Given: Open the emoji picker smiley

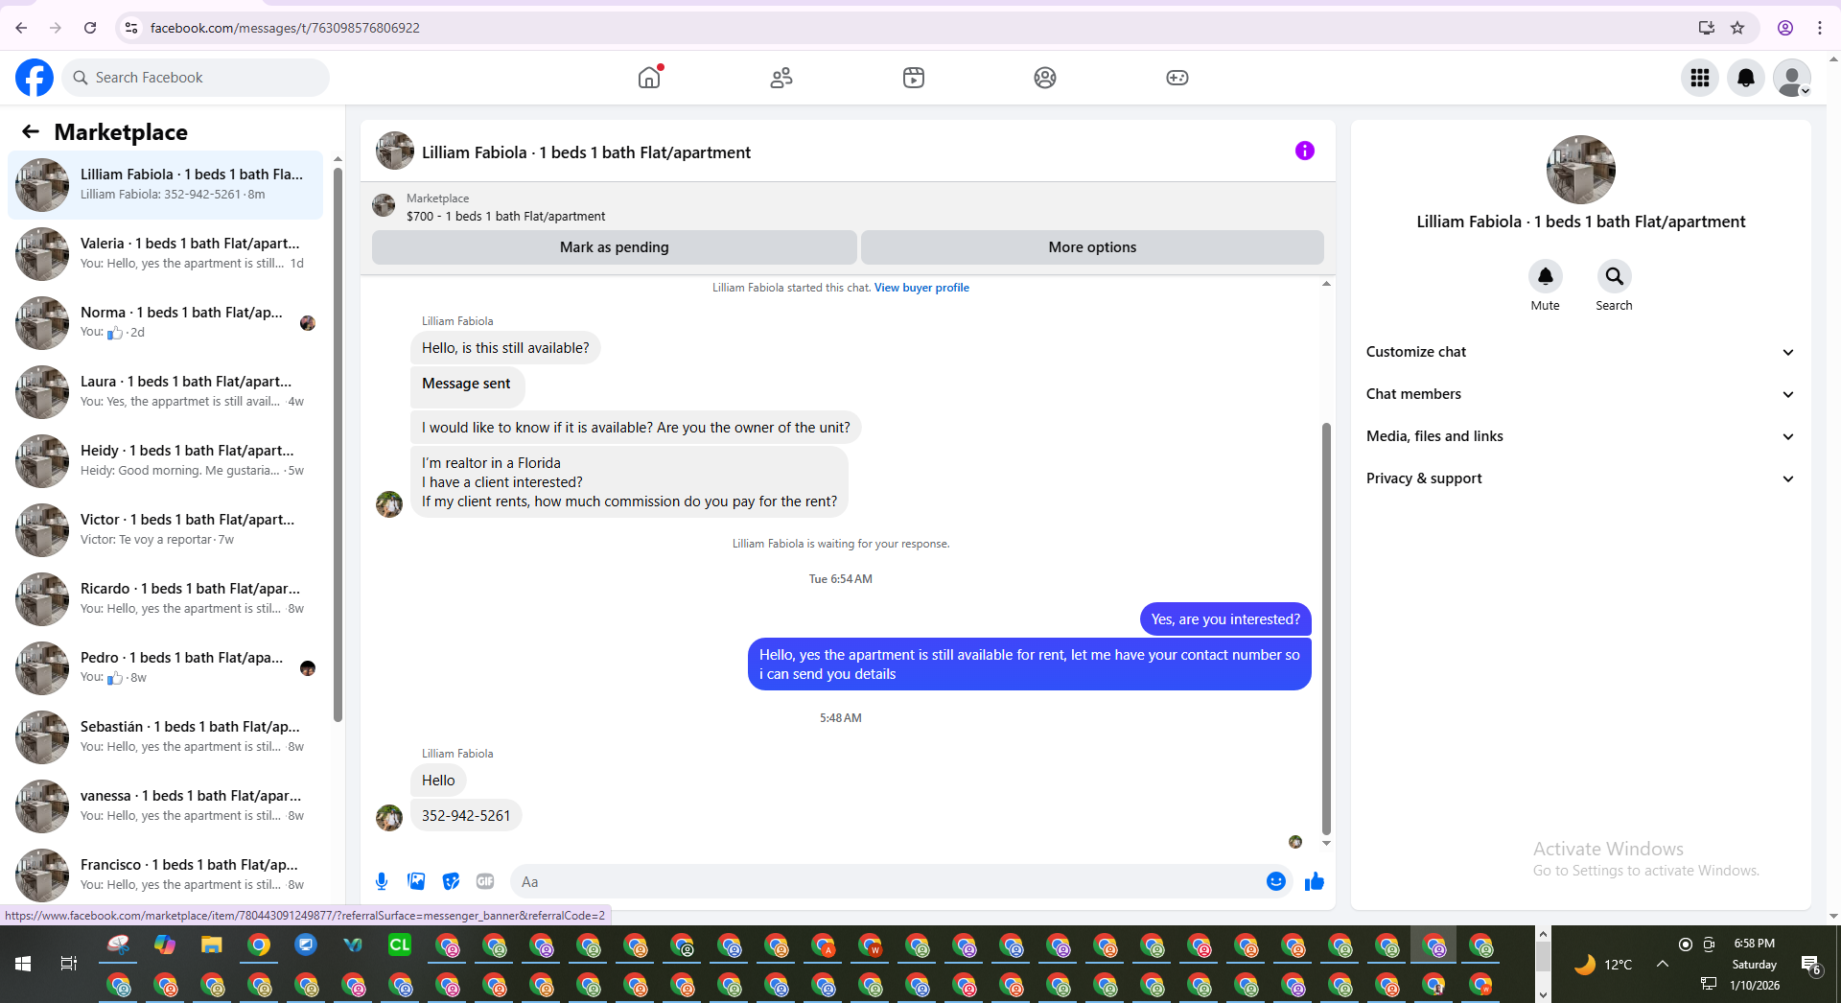Looking at the screenshot, I should coord(1275,881).
